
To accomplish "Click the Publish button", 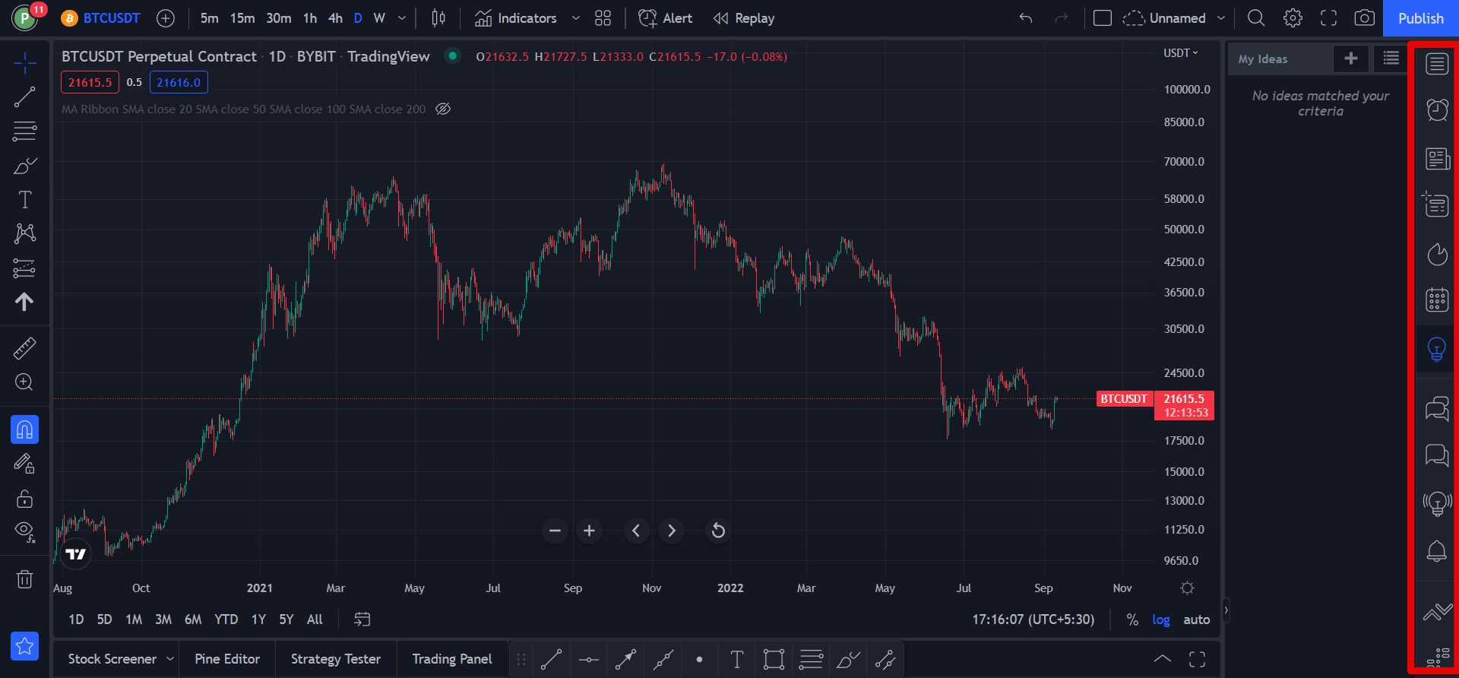I will pos(1420,18).
